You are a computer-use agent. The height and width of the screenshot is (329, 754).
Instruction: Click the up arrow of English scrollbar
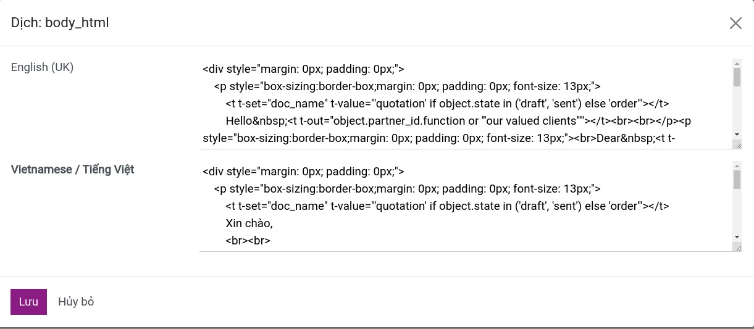(737, 62)
